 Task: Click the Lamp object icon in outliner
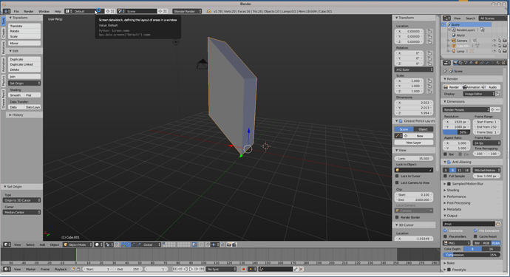click(453, 52)
